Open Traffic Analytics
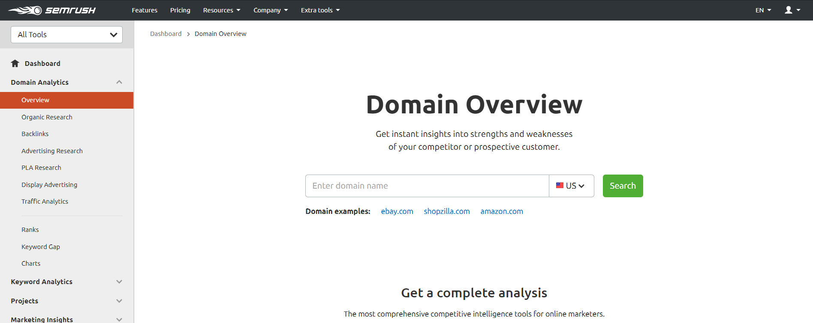The image size is (813, 323). (x=45, y=202)
